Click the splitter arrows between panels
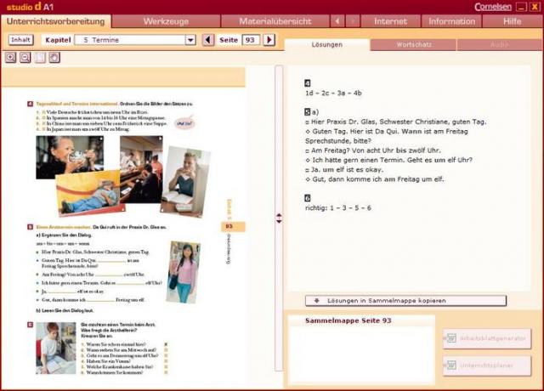This screenshot has height=391, width=544. point(279,218)
